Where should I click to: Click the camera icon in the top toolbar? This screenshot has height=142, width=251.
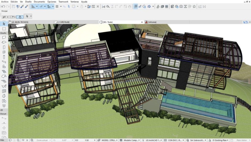pyautogui.click(x=181, y=6)
